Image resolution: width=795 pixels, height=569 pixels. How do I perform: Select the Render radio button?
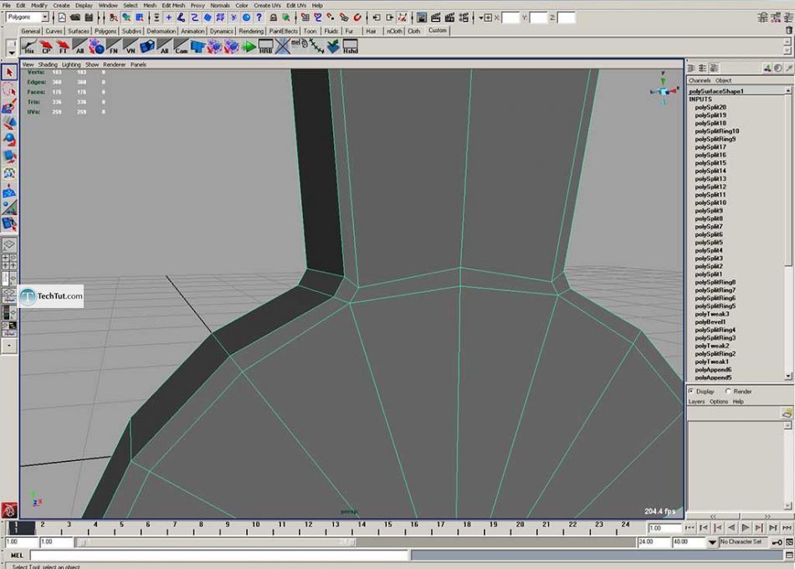(x=728, y=392)
